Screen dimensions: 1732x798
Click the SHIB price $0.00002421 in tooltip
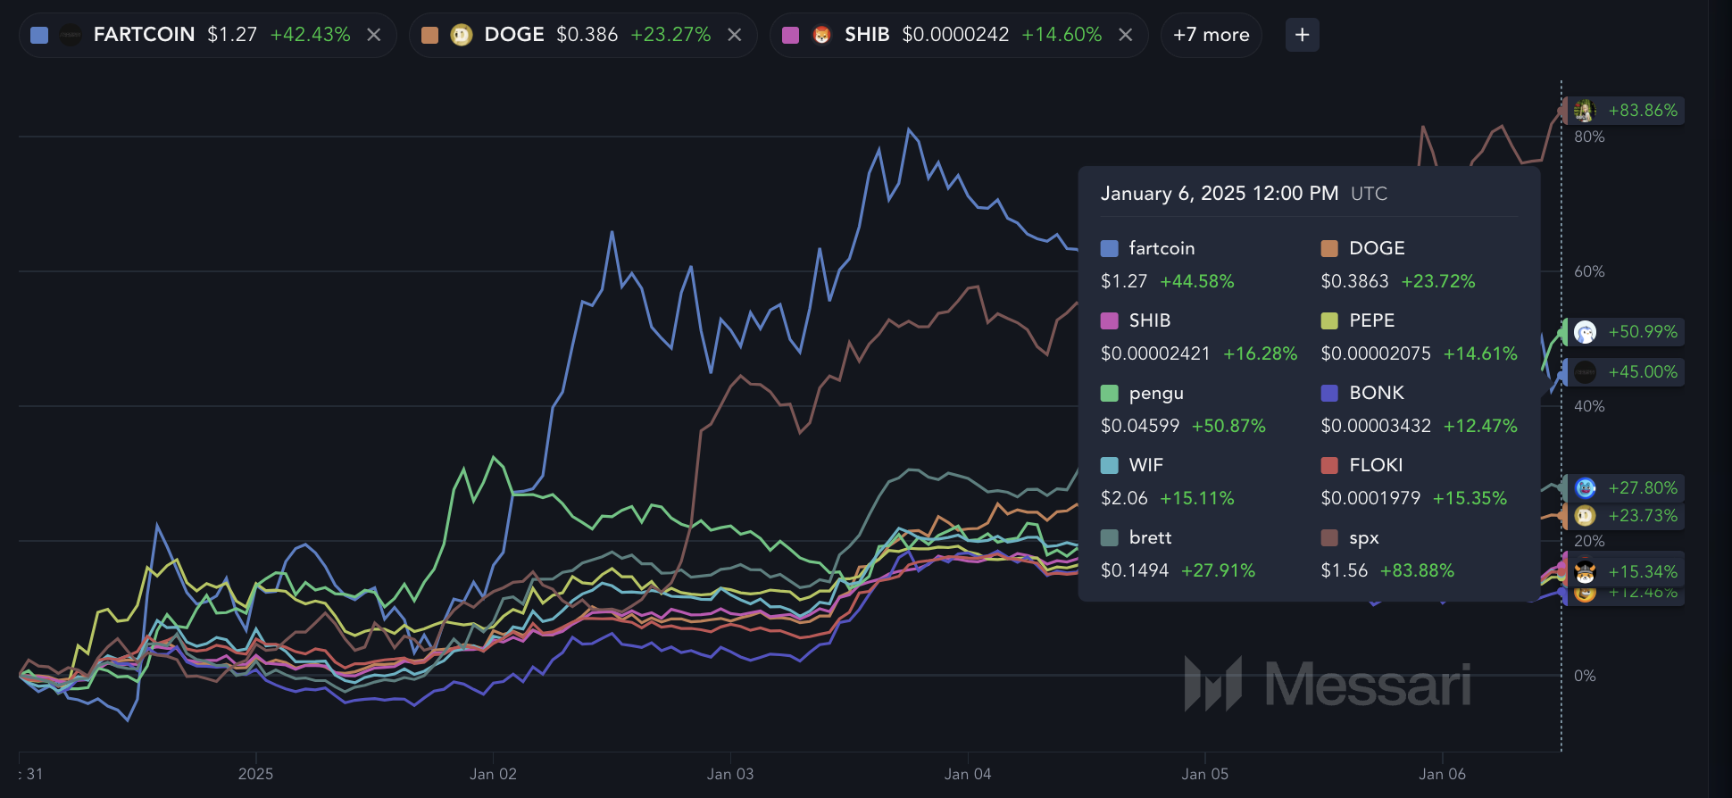click(1156, 353)
